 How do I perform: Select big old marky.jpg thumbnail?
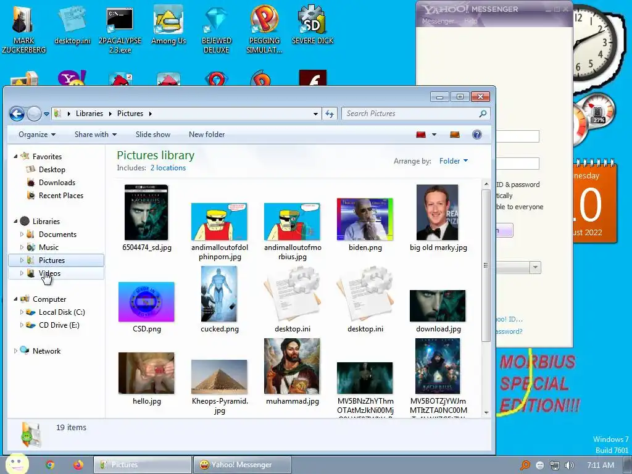pyautogui.click(x=438, y=212)
